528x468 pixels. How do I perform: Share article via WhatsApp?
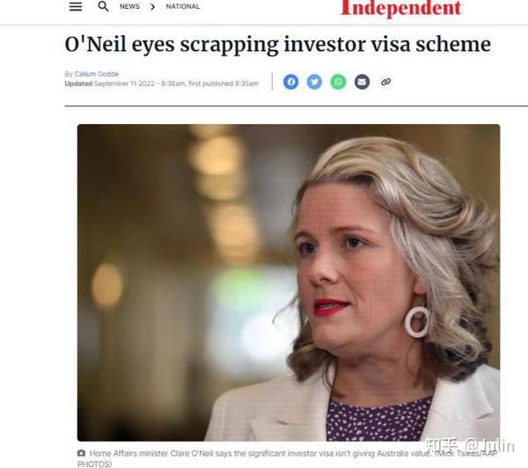[x=338, y=82]
